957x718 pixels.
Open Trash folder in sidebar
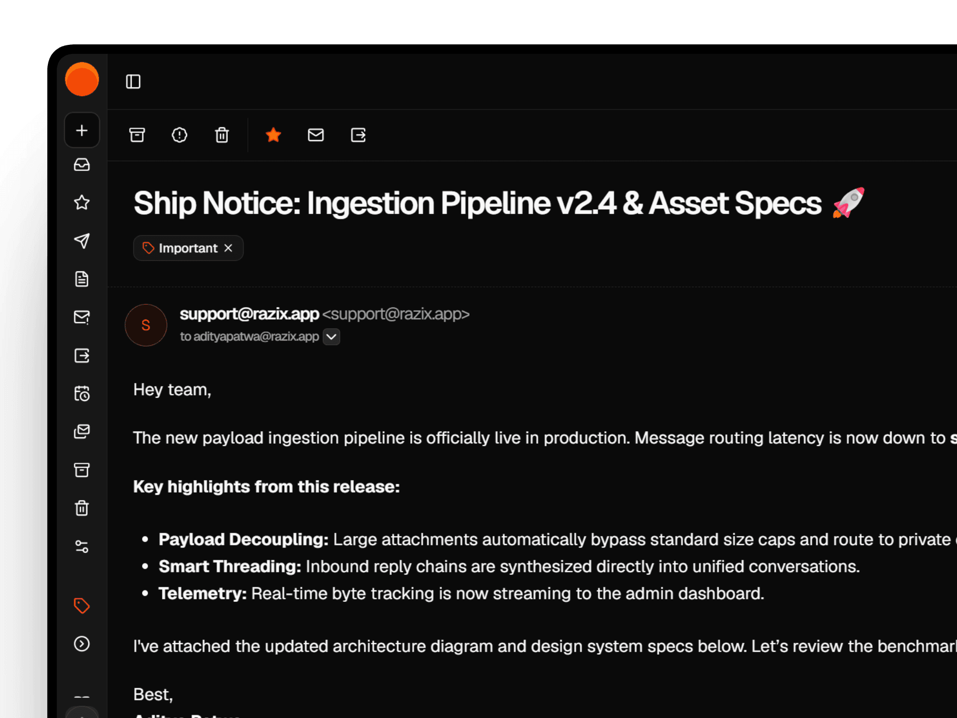82,508
